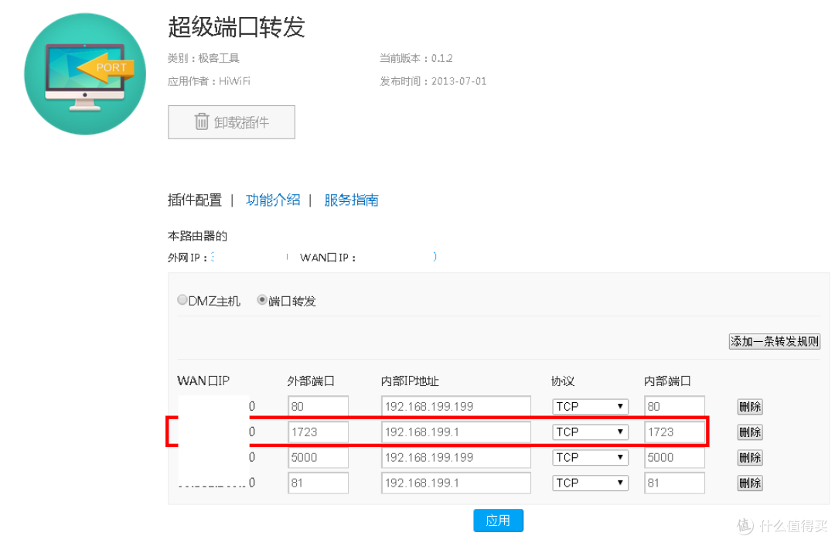Click internal IP field in port 1723 row

point(456,432)
